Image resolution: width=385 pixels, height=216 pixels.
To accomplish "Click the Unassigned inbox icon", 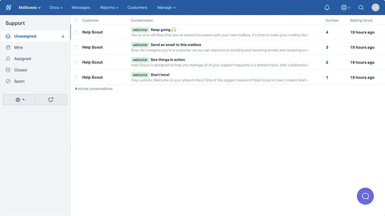I will [8, 36].
